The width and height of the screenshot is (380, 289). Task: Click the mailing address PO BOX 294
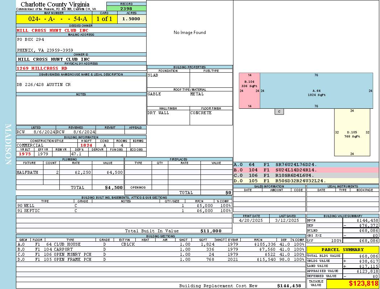point(30,39)
